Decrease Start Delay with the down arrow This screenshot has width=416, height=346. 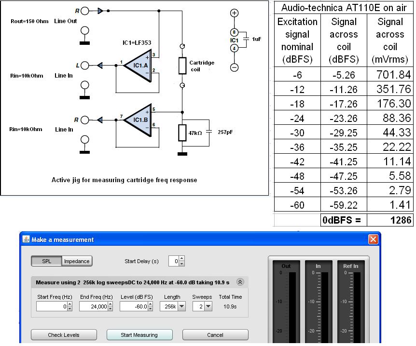point(182,264)
